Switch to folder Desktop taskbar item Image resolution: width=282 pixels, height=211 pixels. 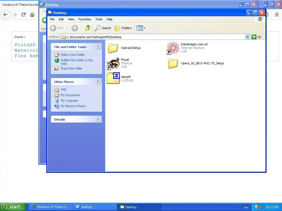click(x=139, y=207)
